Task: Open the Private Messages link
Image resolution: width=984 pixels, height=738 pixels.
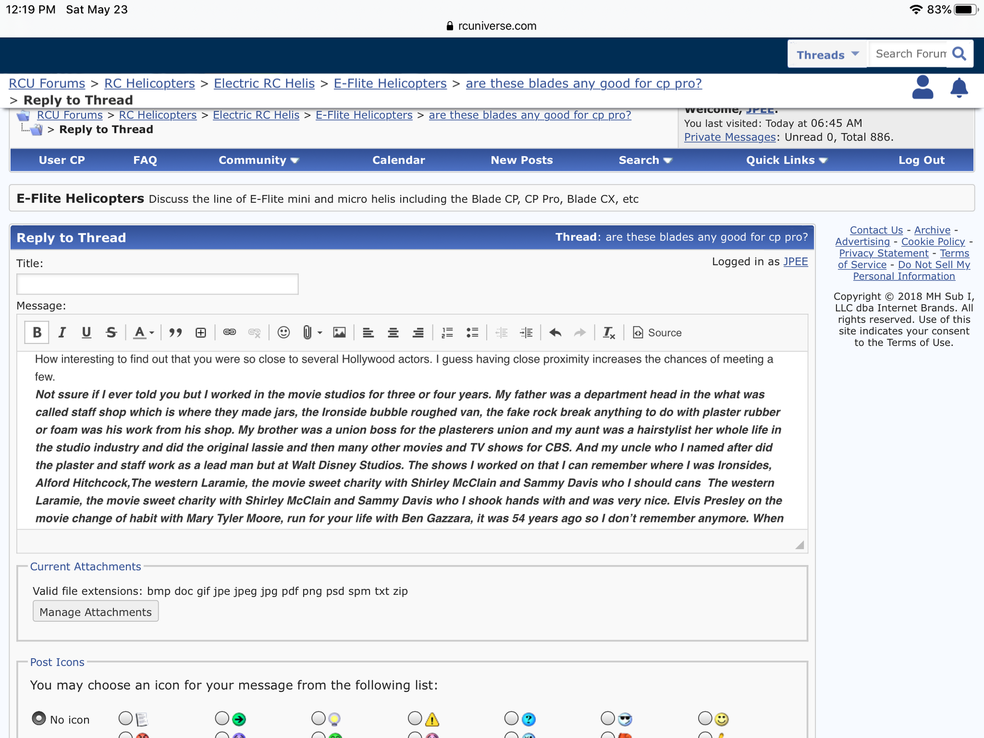Action: coord(730,137)
